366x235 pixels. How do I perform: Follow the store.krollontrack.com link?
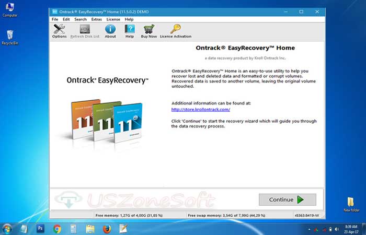click(200, 109)
